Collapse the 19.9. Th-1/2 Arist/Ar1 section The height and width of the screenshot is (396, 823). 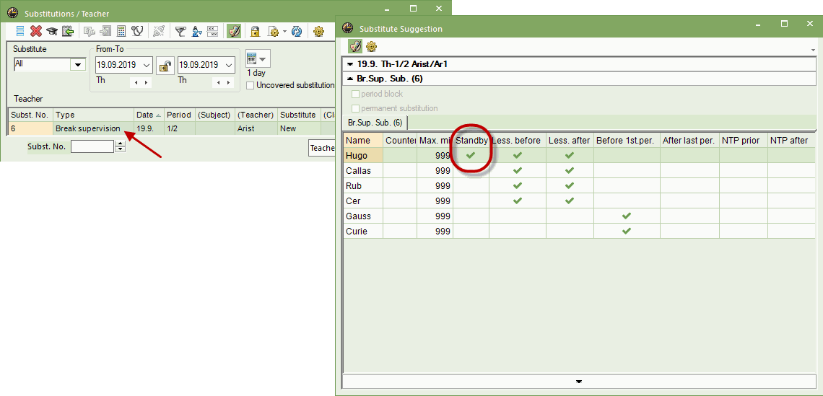click(350, 64)
